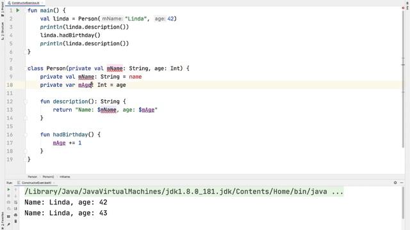Click mName in the breadcrumb bar

pos(65,177)
